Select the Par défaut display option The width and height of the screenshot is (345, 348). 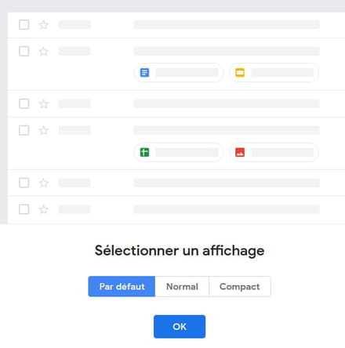point(122,286)
